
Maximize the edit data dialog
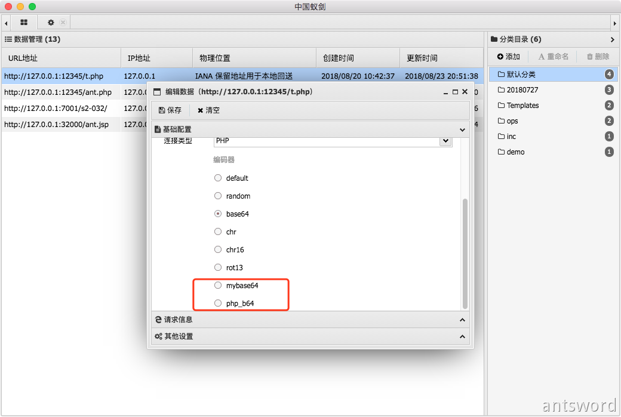455,92
